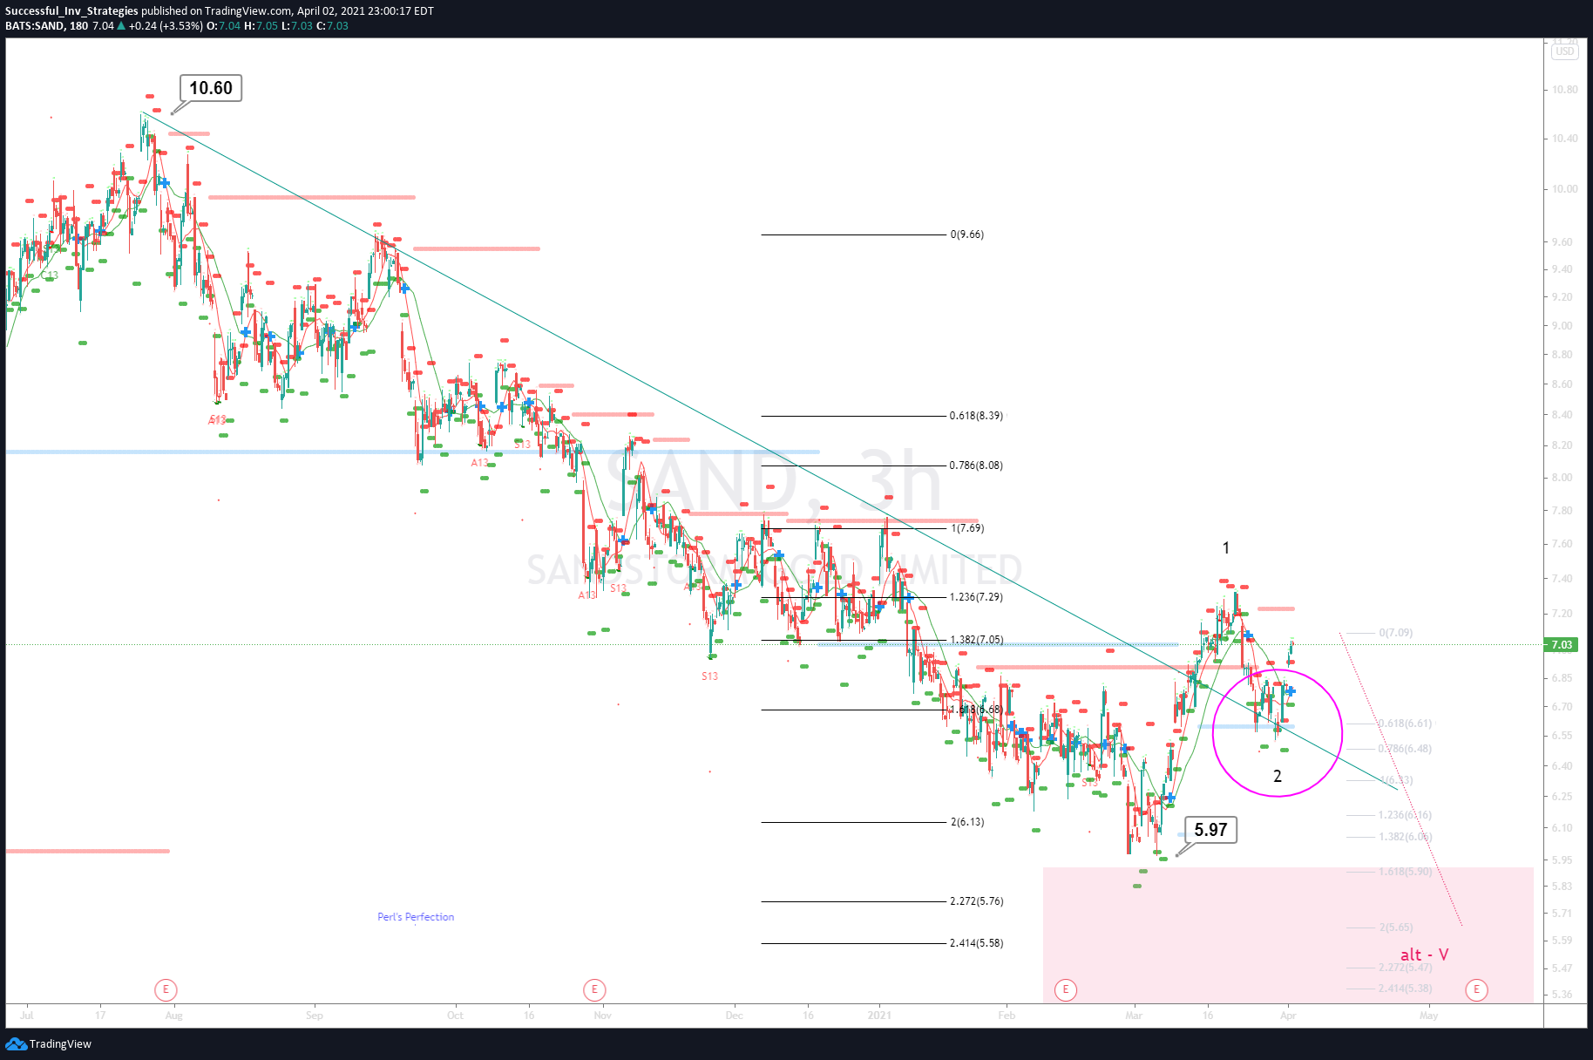Select faded fib level 2(5.65)

1396,927
